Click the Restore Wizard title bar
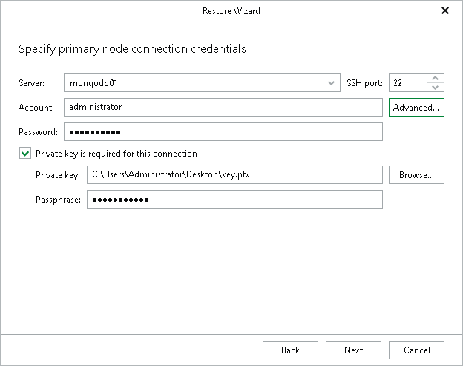The image size is (463, 366). tap(231, 11)
